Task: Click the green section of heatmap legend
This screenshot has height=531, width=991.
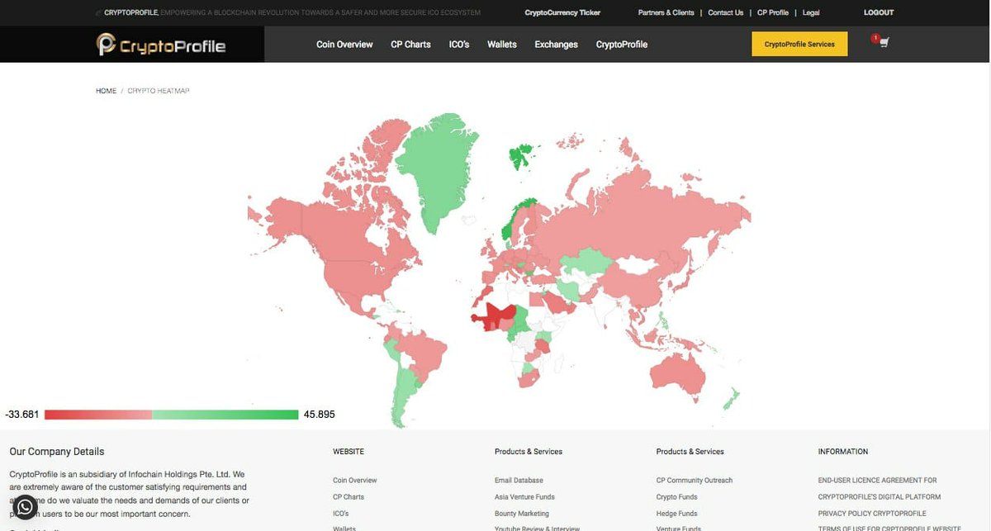Action: coord(225,415)
